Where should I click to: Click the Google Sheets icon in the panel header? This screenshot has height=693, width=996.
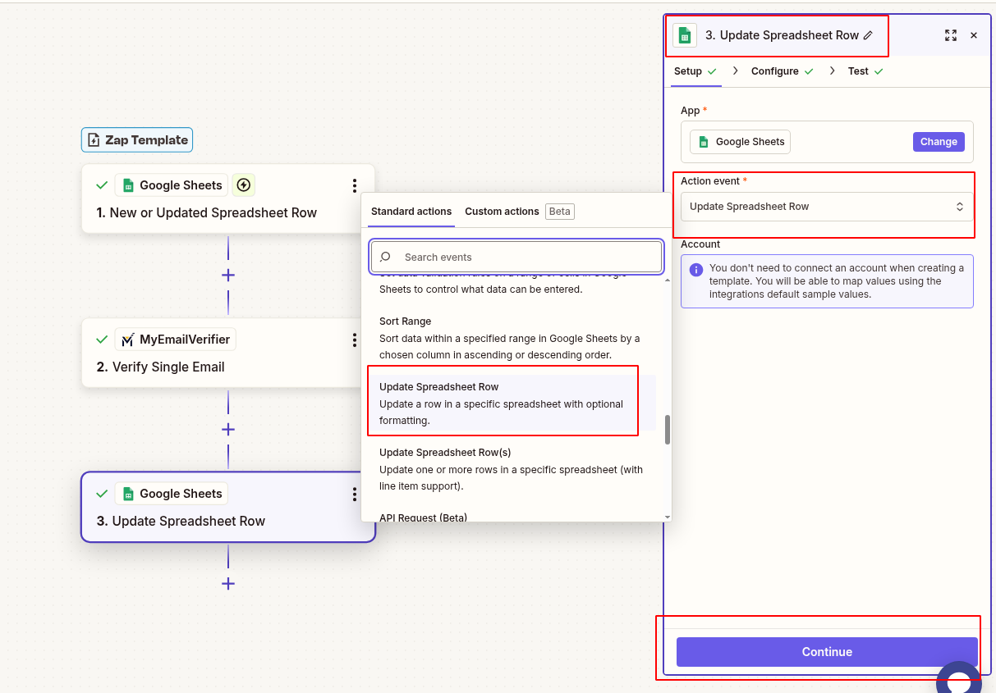click(x=684, y=34)
